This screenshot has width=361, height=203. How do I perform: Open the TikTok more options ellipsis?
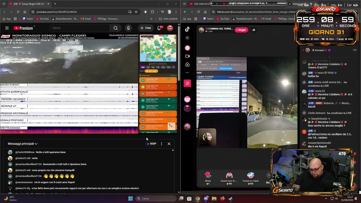coord(187,72)
